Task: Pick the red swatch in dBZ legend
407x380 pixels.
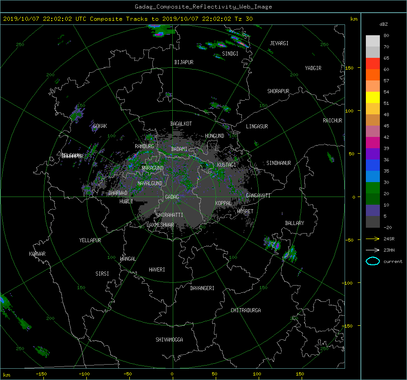Action: coord(373,63)
